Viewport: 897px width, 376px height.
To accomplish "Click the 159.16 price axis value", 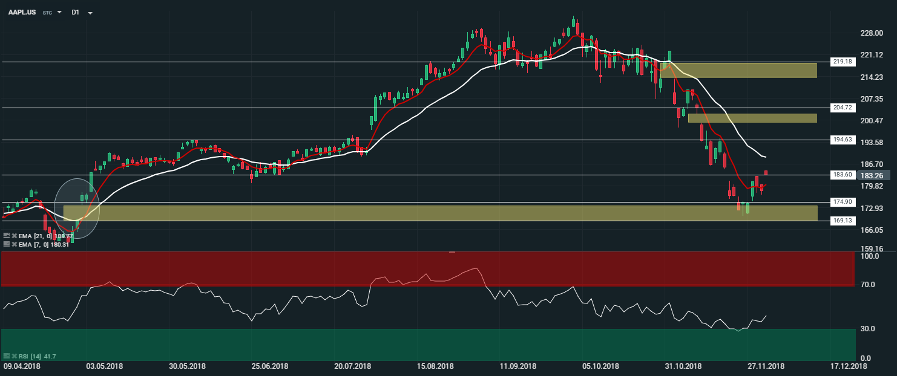I will coord(872,248).
